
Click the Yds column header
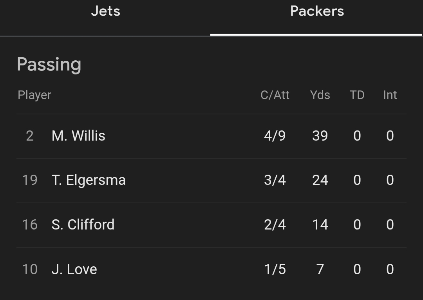pyautogui.click(x=320, y=95)
